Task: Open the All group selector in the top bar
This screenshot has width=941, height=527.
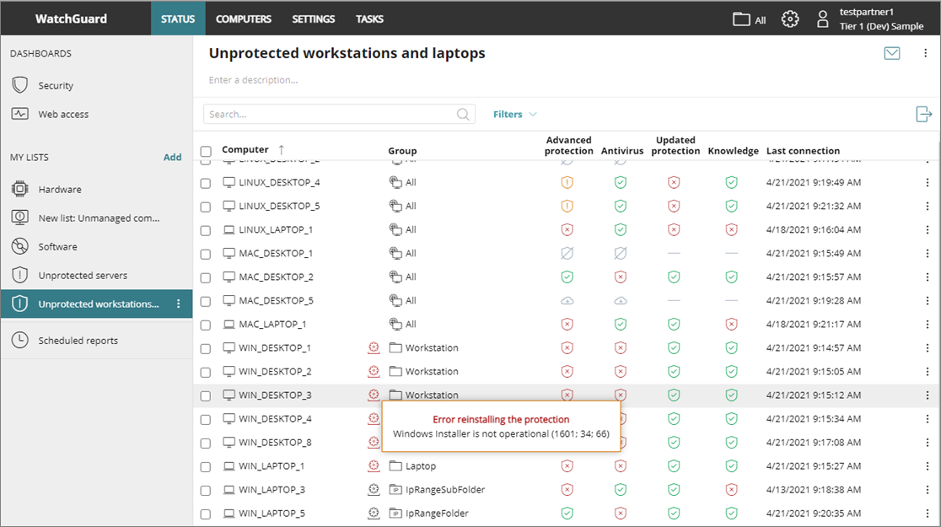Action: 749,19
